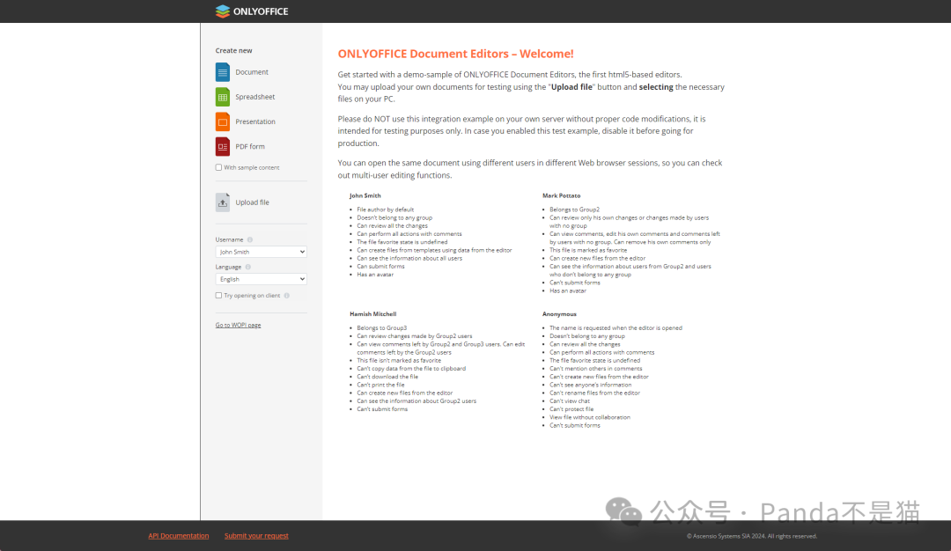Click the text 'Can't view chat'

click(x=570, y=401)
